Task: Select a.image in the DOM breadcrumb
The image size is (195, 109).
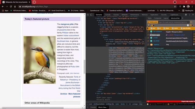Action: click(135, 104)
